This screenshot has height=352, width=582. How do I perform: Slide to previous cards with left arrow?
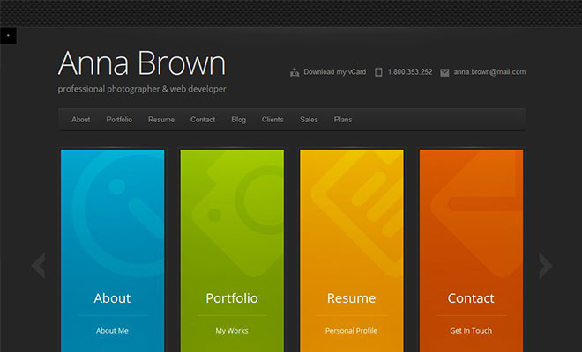[38, 266]
